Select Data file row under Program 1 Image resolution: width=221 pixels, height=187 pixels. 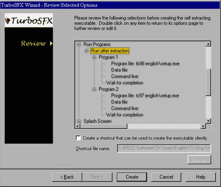click(119, 70)
